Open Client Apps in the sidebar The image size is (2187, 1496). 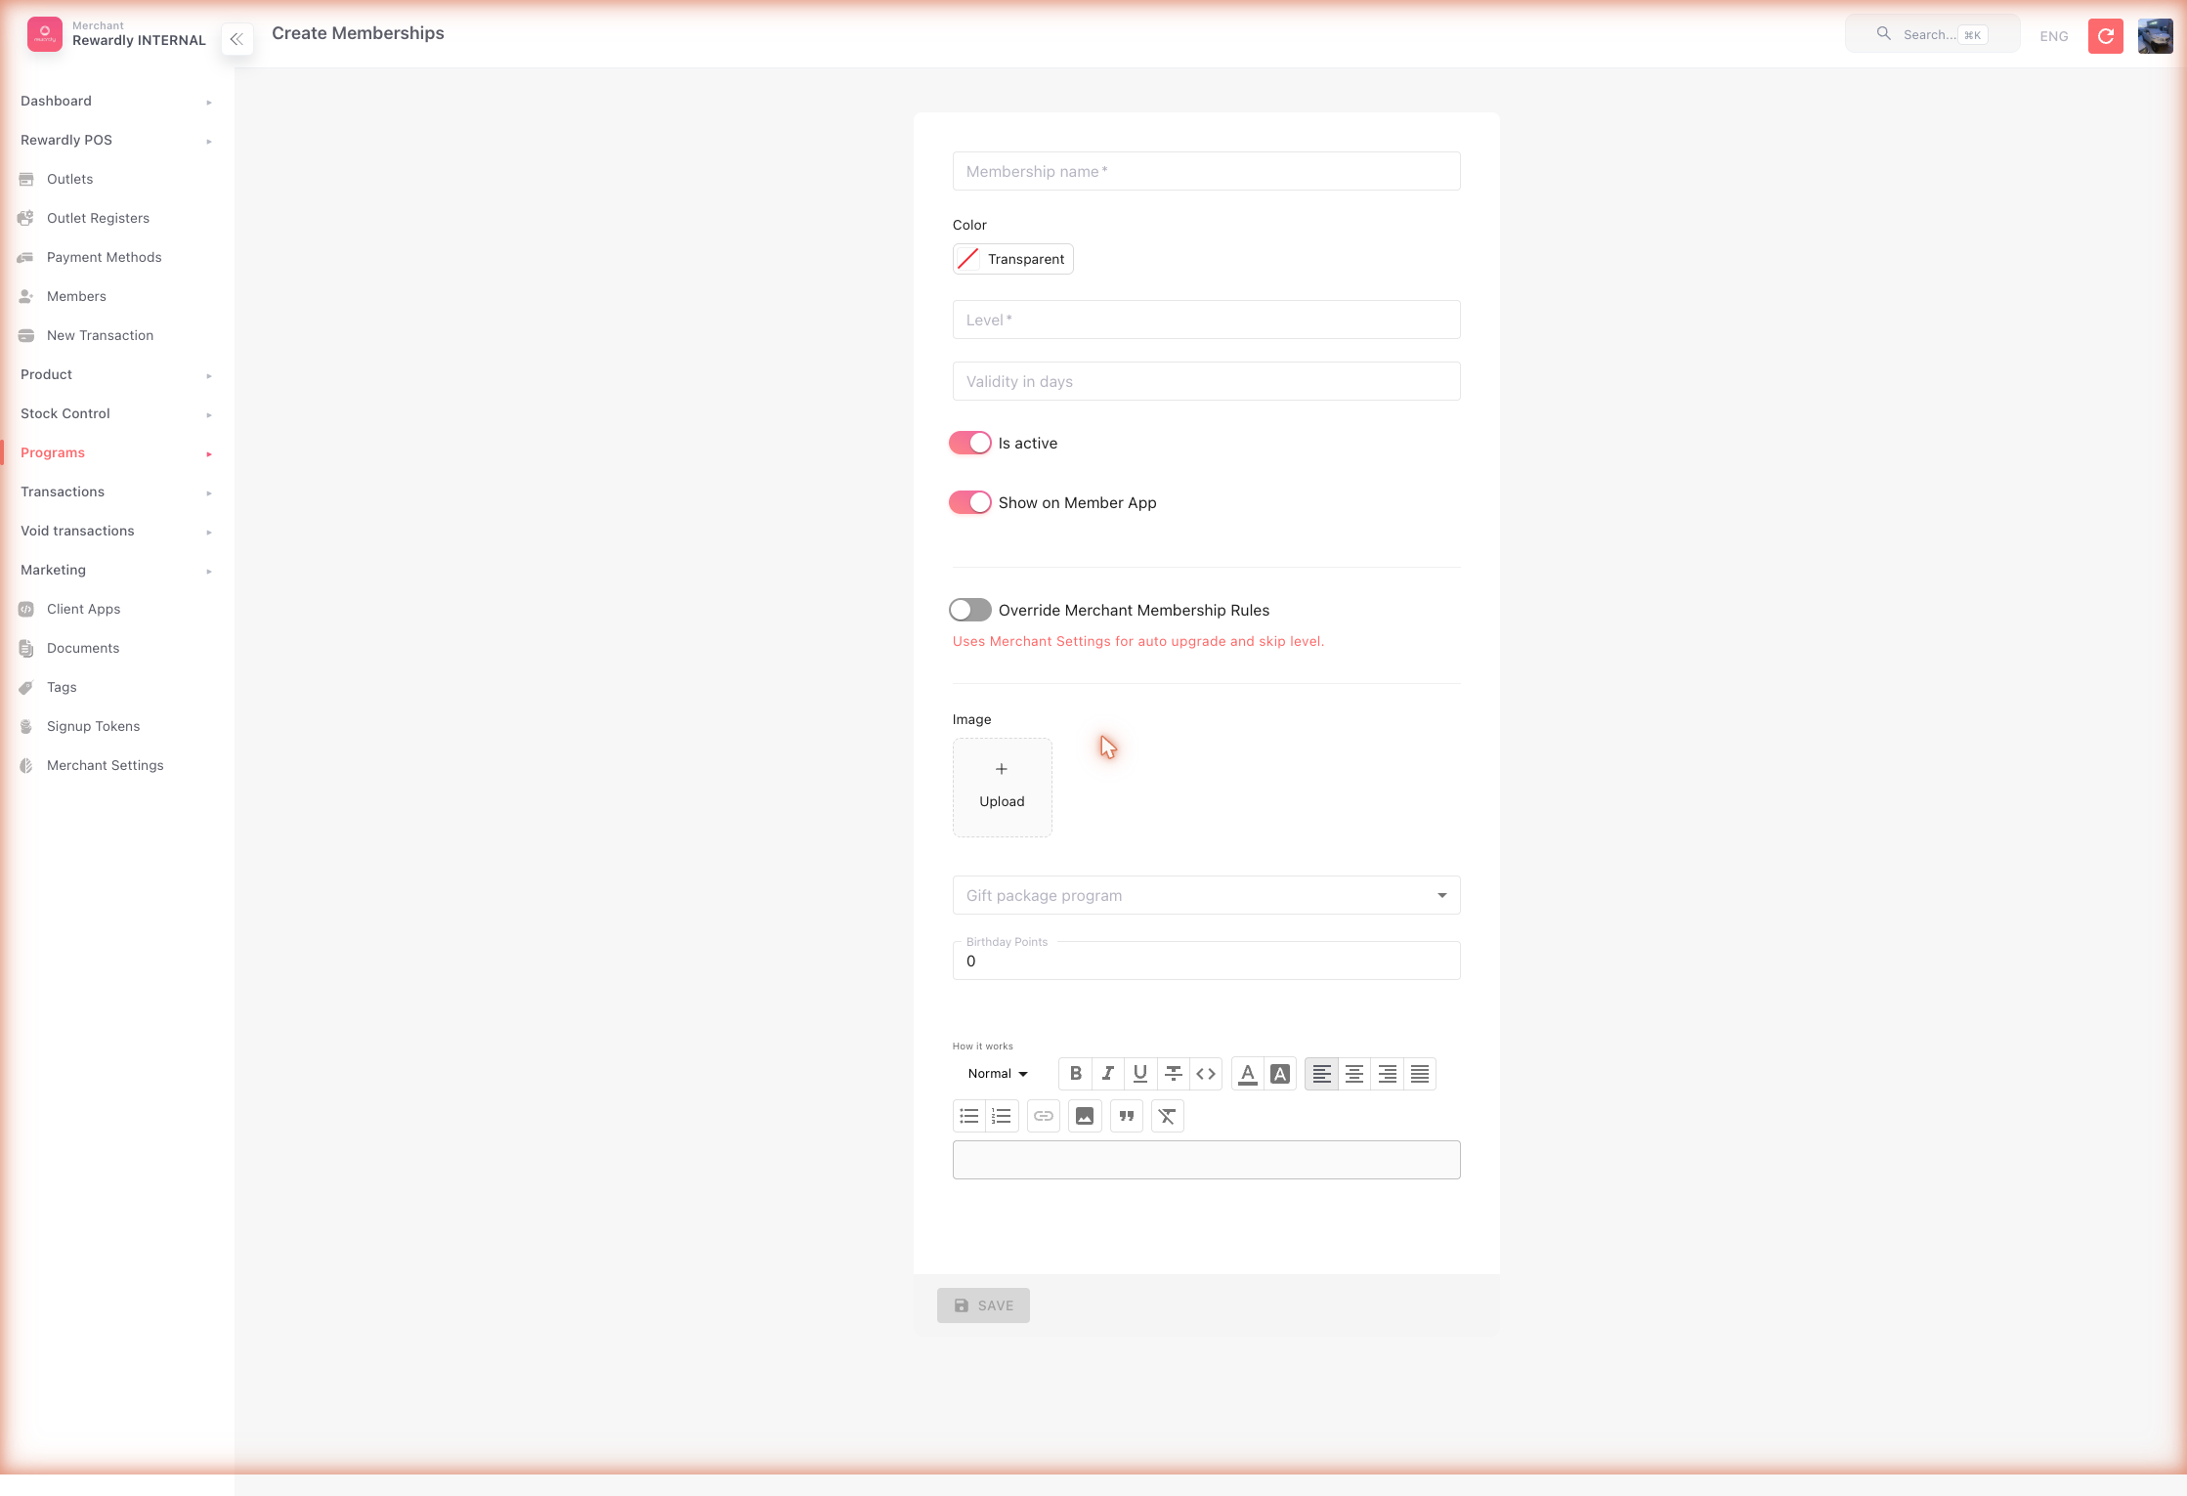(116, 609)
